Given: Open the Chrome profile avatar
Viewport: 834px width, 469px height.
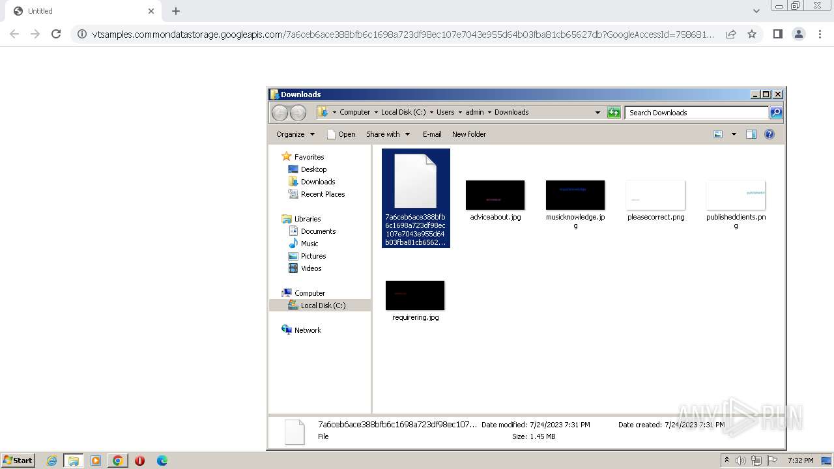Looking at the screenshot, I should 798,34.
